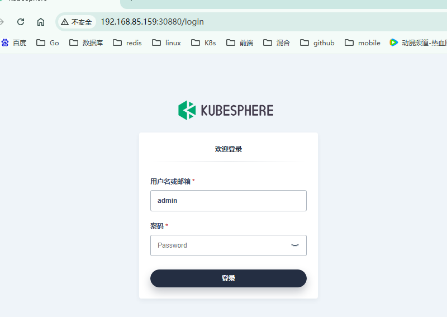
Task: Click the 不安全 security warning indicator
Action: (x=77, y=22)
